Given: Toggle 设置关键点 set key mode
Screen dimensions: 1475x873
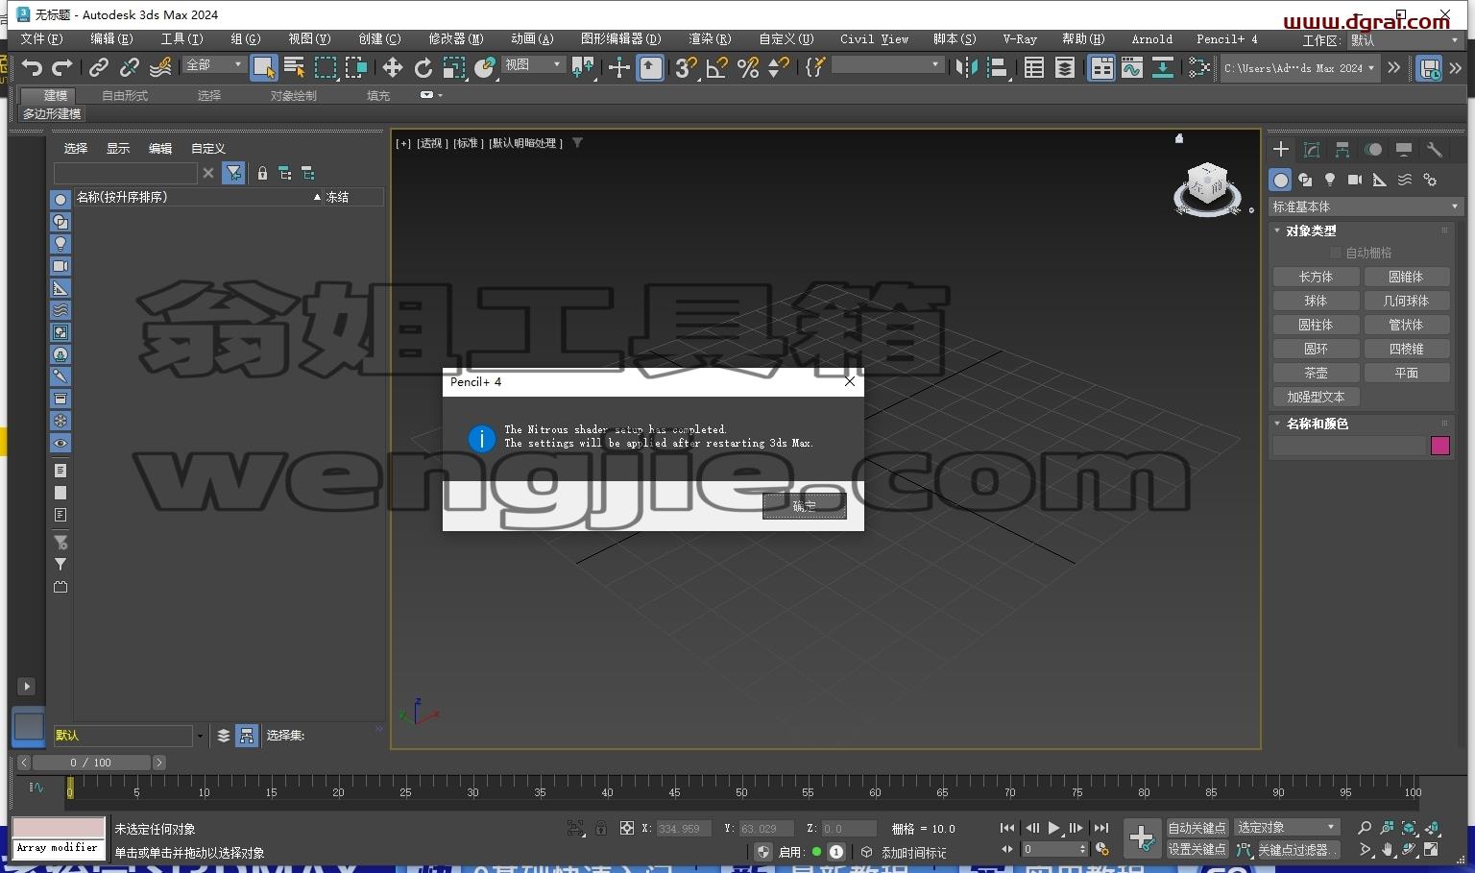Looking at the screenshot, I should click(x=1197, y=850).
